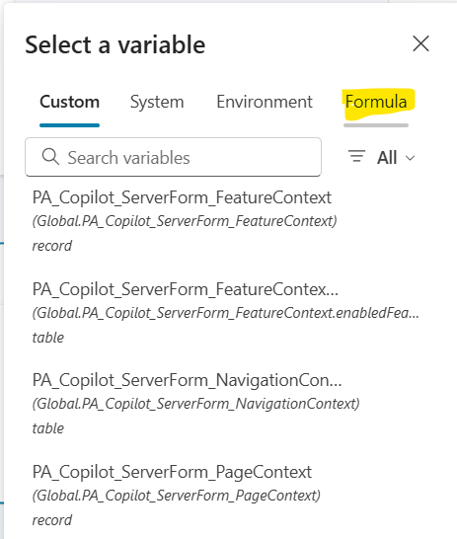The image size is (457, 539).
Task: Click the Select a variable heading
Action: coord(115,44)
